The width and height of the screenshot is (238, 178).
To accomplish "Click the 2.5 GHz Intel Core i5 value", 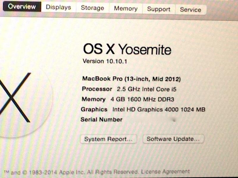I will pos(146,89).
